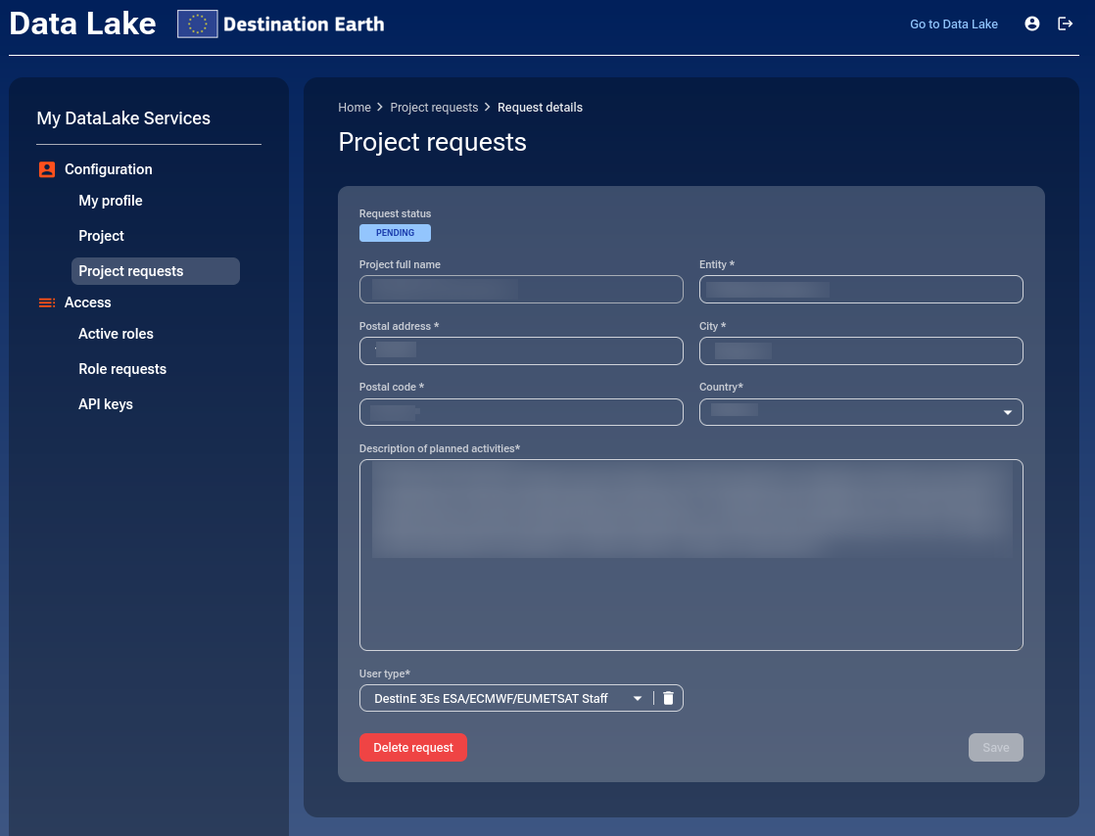Click the Delete request button
1095x836 pixels.
point(413,747)
